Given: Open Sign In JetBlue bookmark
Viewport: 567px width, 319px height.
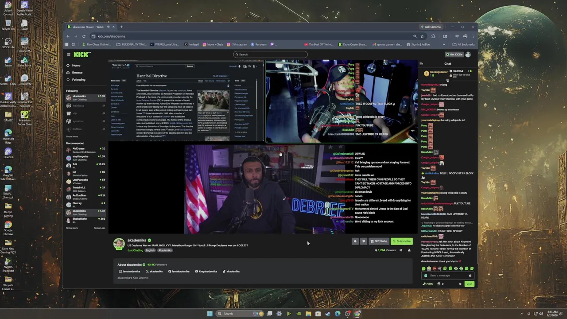Looking at the screenshot, I should [419, 44].
